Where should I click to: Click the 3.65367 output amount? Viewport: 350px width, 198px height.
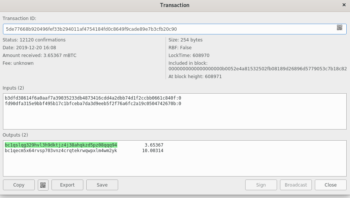(154, 145)
